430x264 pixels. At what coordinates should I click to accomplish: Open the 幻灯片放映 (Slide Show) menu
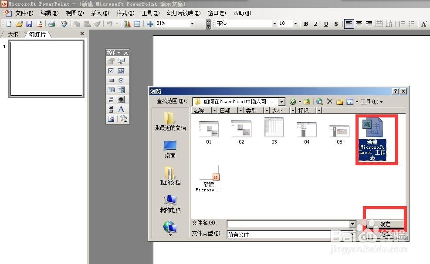(184, 13)
